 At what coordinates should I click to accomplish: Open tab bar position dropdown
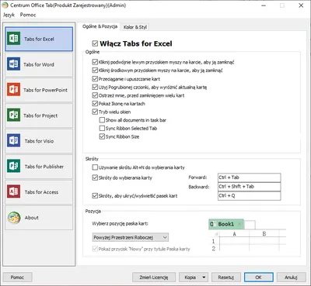[x=131, y=237]
